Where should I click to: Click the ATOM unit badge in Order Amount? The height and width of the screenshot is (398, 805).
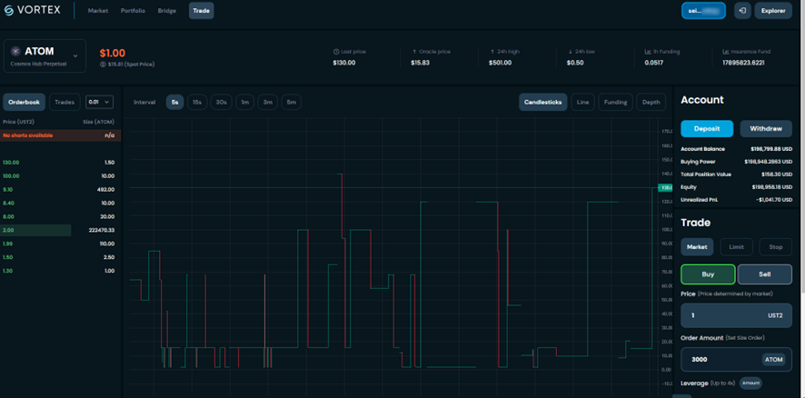point(774,360)
